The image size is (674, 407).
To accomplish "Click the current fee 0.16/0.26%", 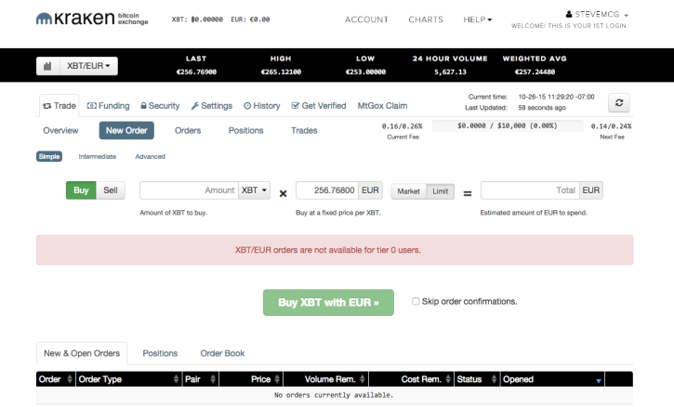I will (403, 126).
